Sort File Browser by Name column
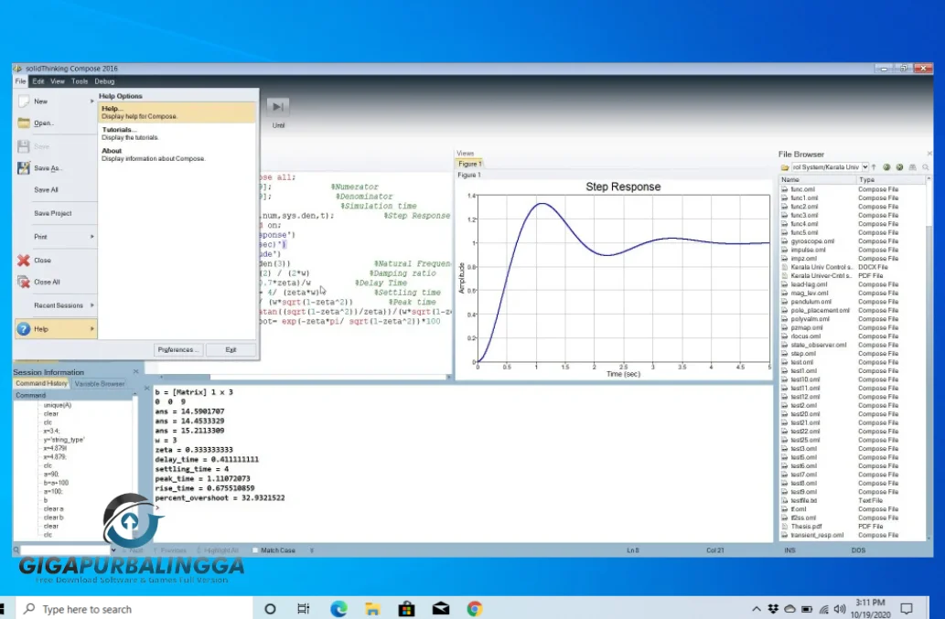 click(817, 179)
